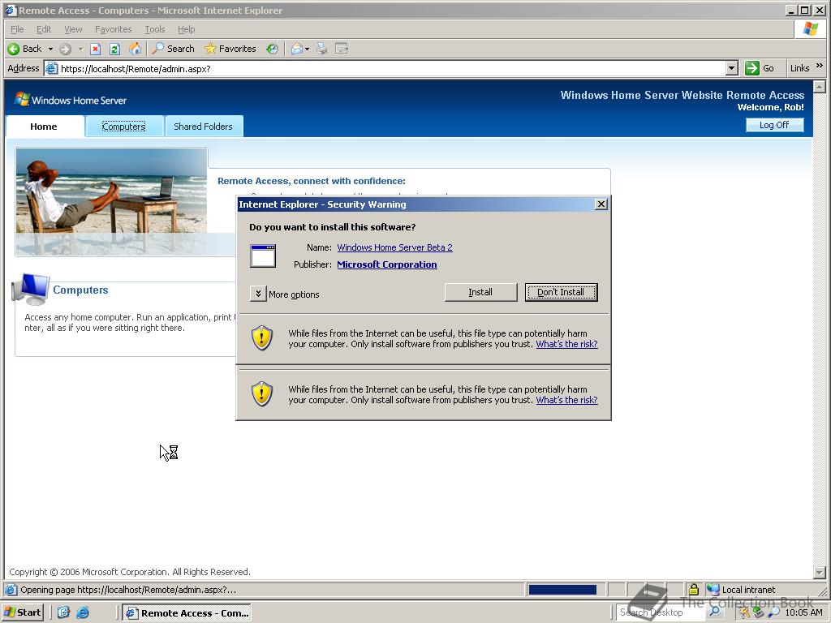Click the green Go button
Image resolution: width=831 pixels, height=623 pixels.
point(760,68)
